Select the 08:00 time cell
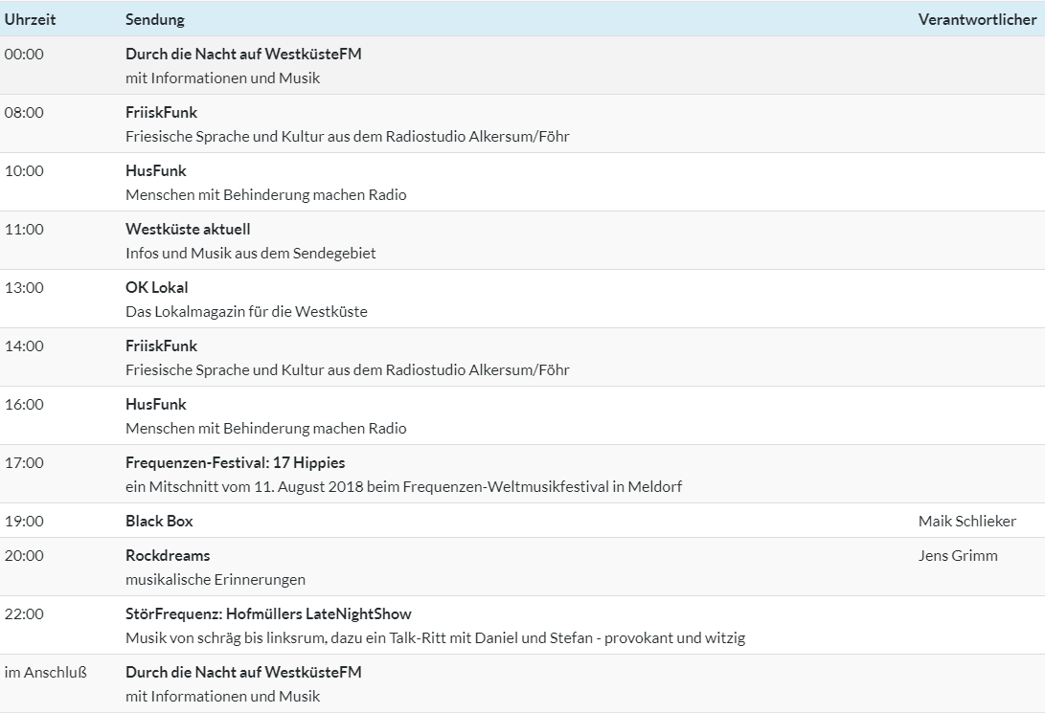The width and height of the screenshot is (1045, 713). pos(24,113)
